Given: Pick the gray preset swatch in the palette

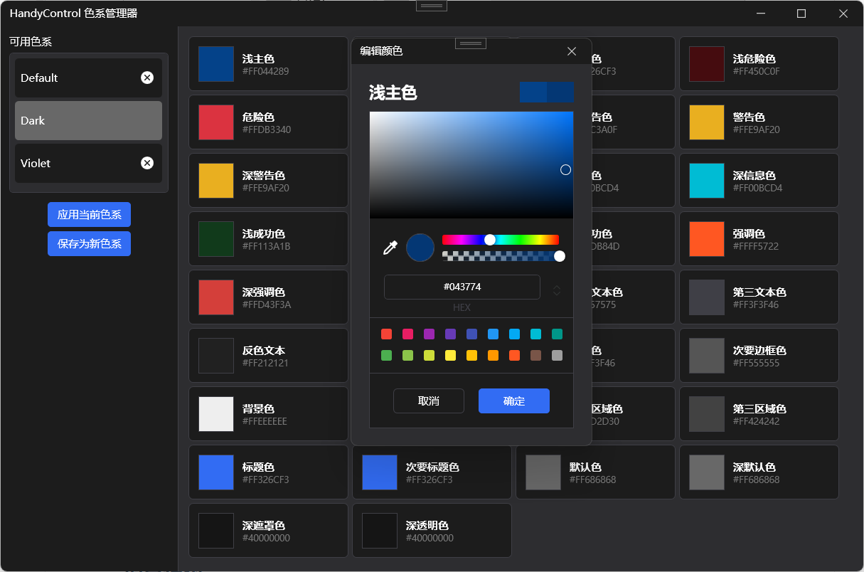Looking at the screenshot, I should (x=558, y=356).
